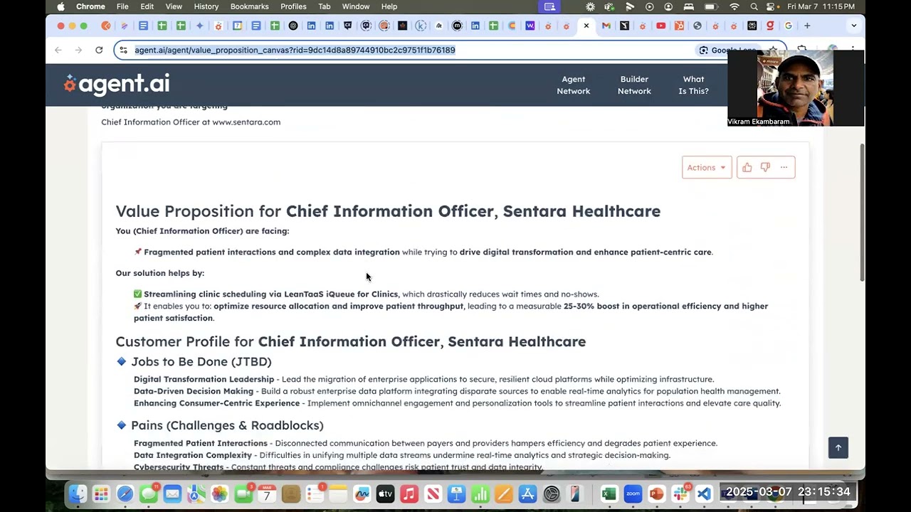
Task: Open the View menu
Action: [x=174, y=6]
